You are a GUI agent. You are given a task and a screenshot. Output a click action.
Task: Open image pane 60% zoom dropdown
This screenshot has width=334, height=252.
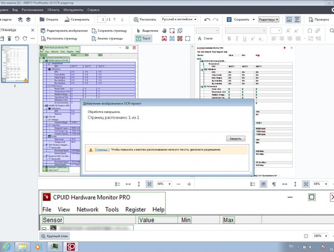point(164,184)
